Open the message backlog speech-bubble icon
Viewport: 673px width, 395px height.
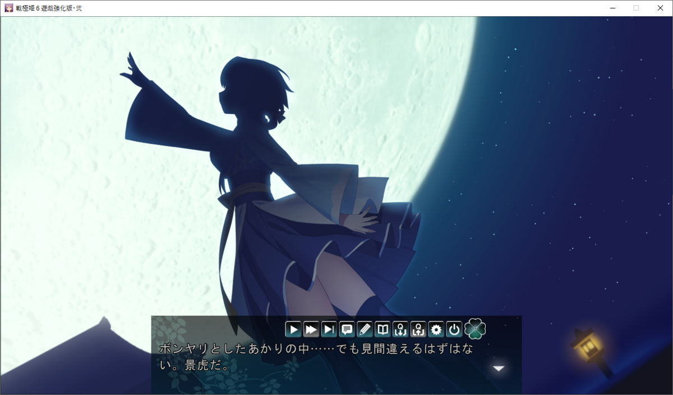[347, 329]
